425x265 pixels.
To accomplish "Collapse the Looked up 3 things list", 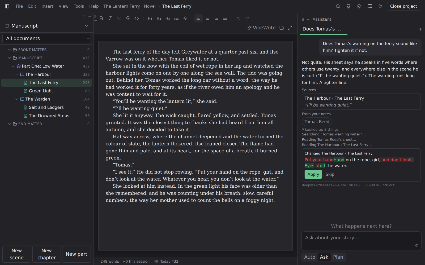I will tap(320, 130).
